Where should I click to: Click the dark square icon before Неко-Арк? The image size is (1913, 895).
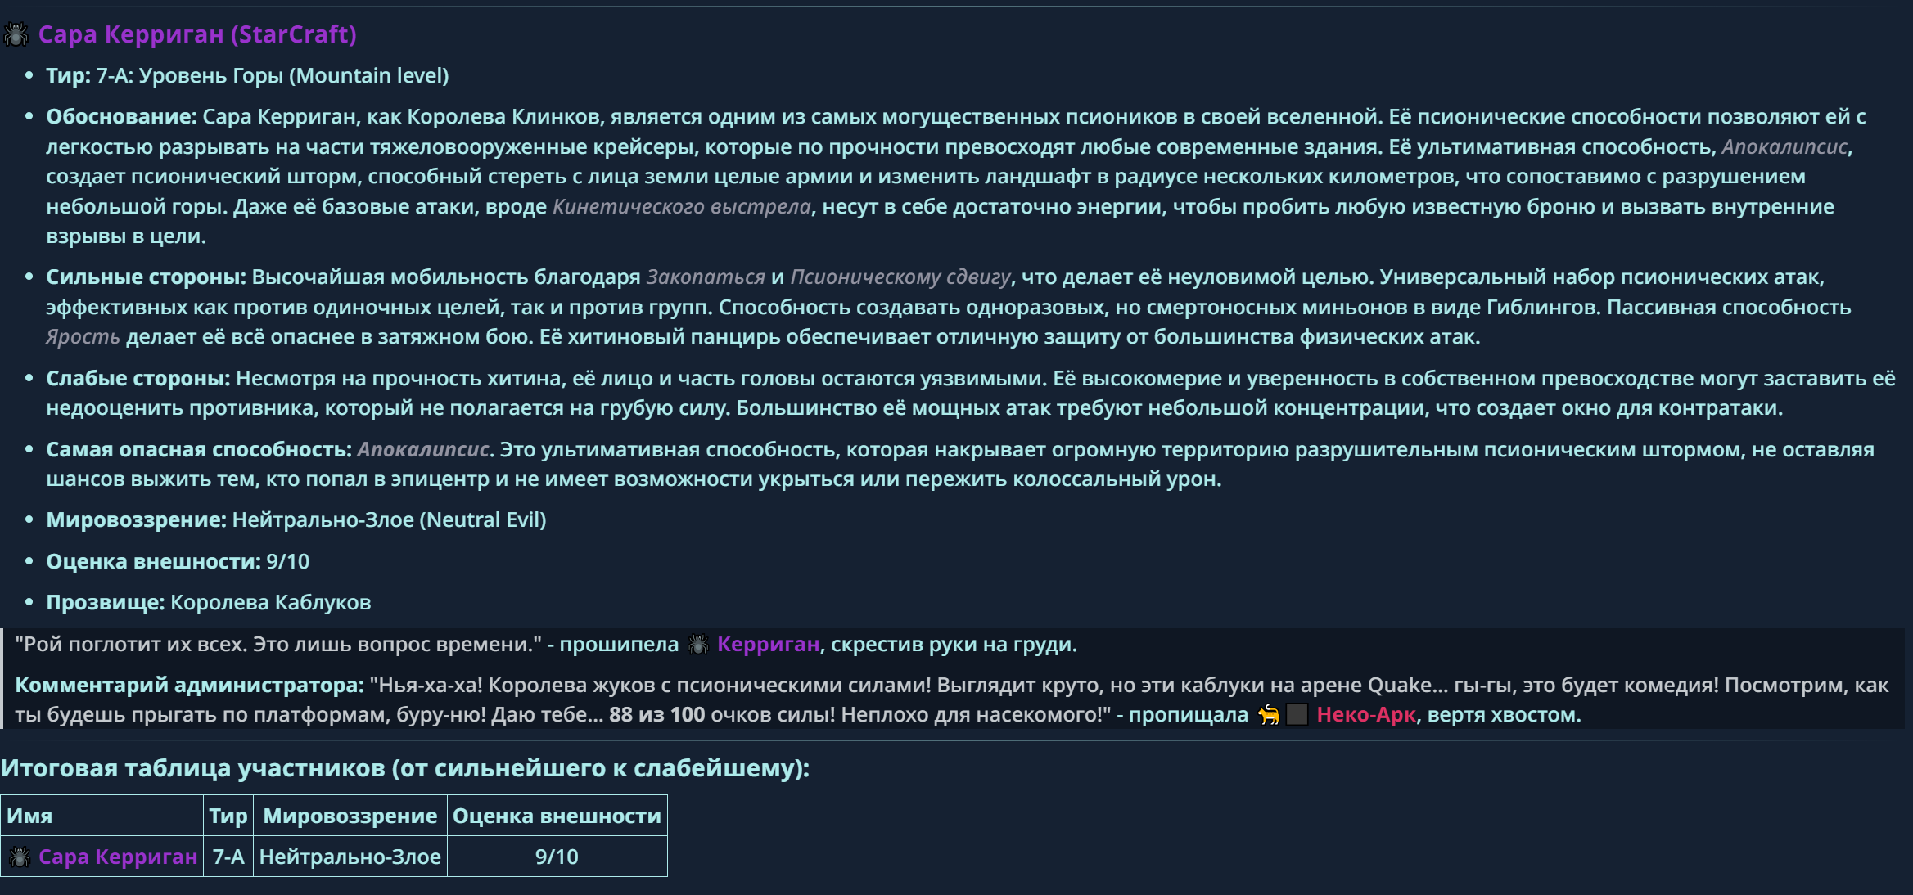pyautogui.click(x=1297, y=715)
